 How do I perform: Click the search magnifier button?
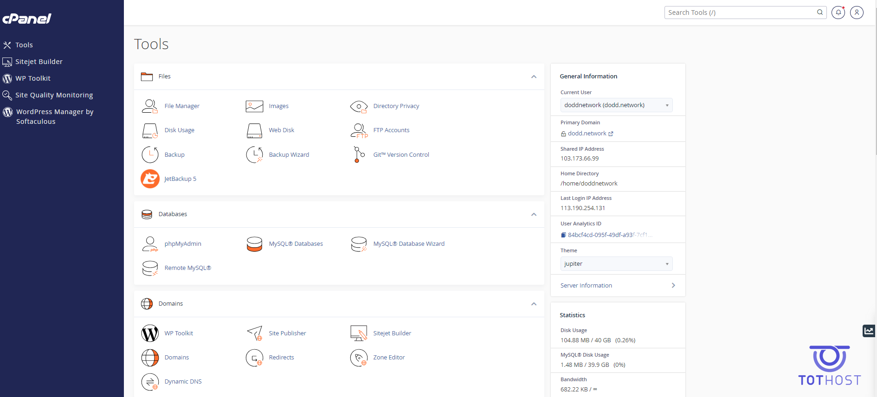coord(820,13)
